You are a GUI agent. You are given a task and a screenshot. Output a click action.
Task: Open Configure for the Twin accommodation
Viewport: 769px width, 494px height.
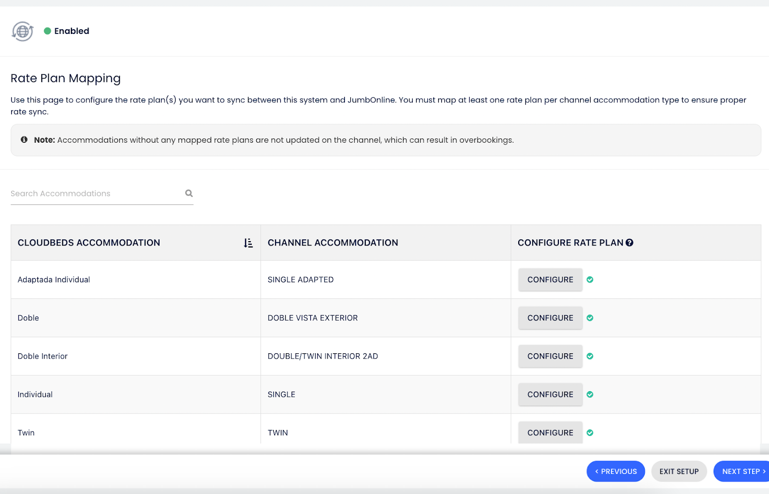pos(550,432)
